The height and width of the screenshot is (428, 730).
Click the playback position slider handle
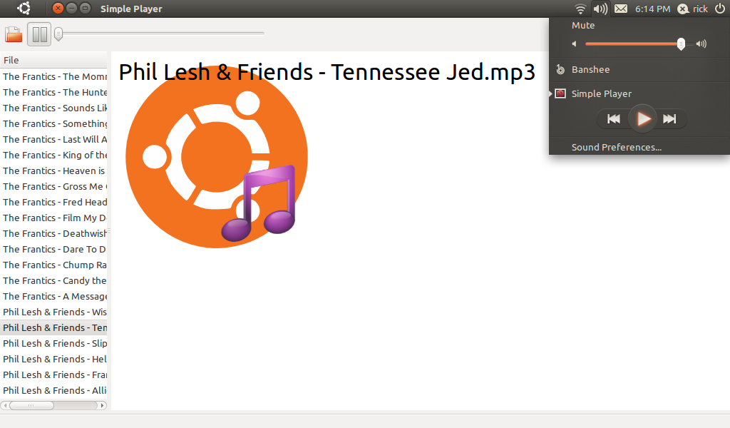pyautogui.click(x=58, y=34)
